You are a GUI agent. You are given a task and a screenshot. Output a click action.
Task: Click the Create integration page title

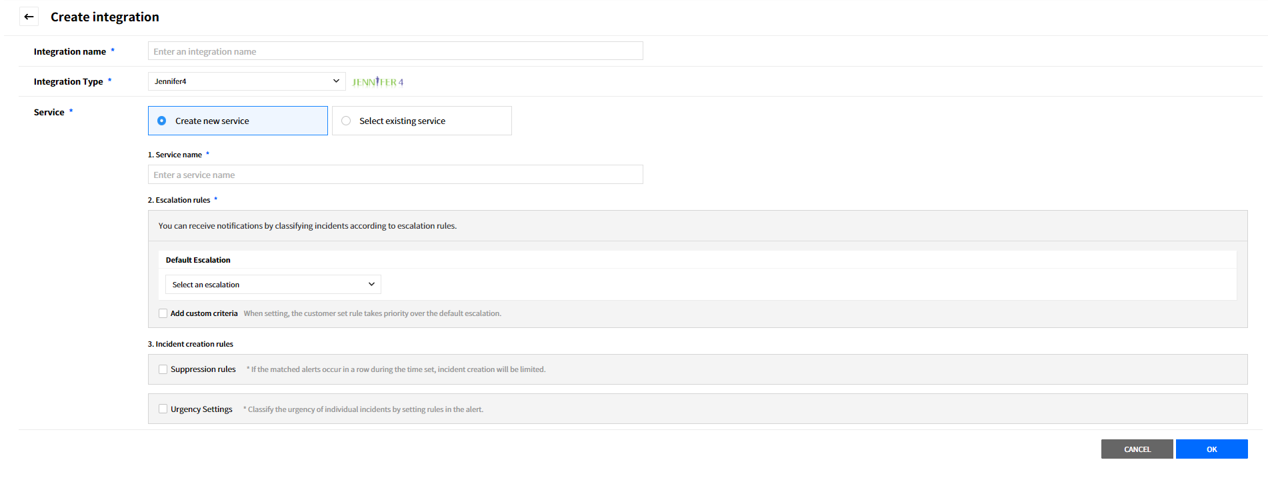click(105, 17)
